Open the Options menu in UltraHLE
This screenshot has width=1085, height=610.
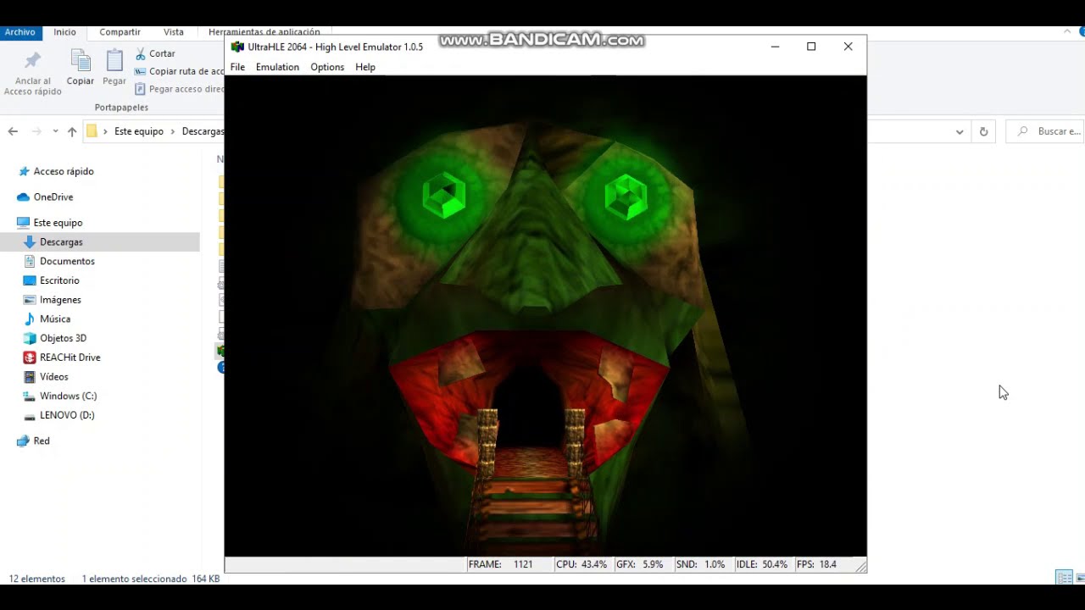pyautogui.click(x=327, y=67)
